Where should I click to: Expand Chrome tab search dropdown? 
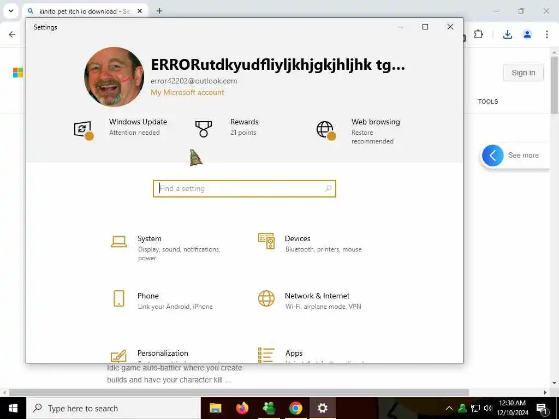click(11, 11)
